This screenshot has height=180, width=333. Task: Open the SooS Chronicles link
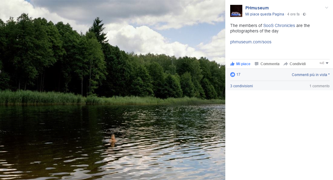[x=279, y=25]
